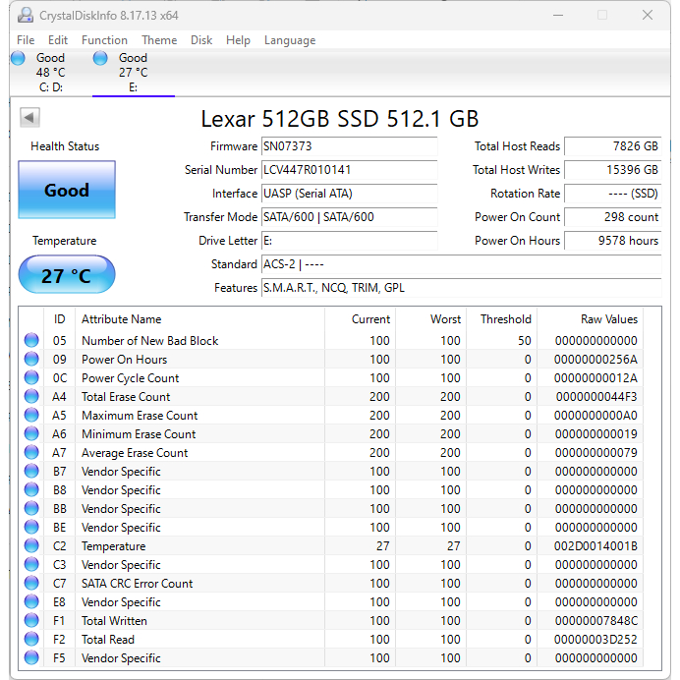The image size is (680, 680).
Task: Open the Language menu
Action: (x=290, y=40)
